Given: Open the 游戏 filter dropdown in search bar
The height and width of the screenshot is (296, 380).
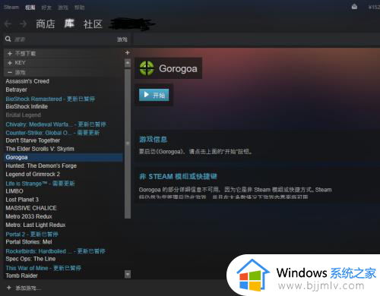Looking at the screenshot, I should tap(122, 39).
